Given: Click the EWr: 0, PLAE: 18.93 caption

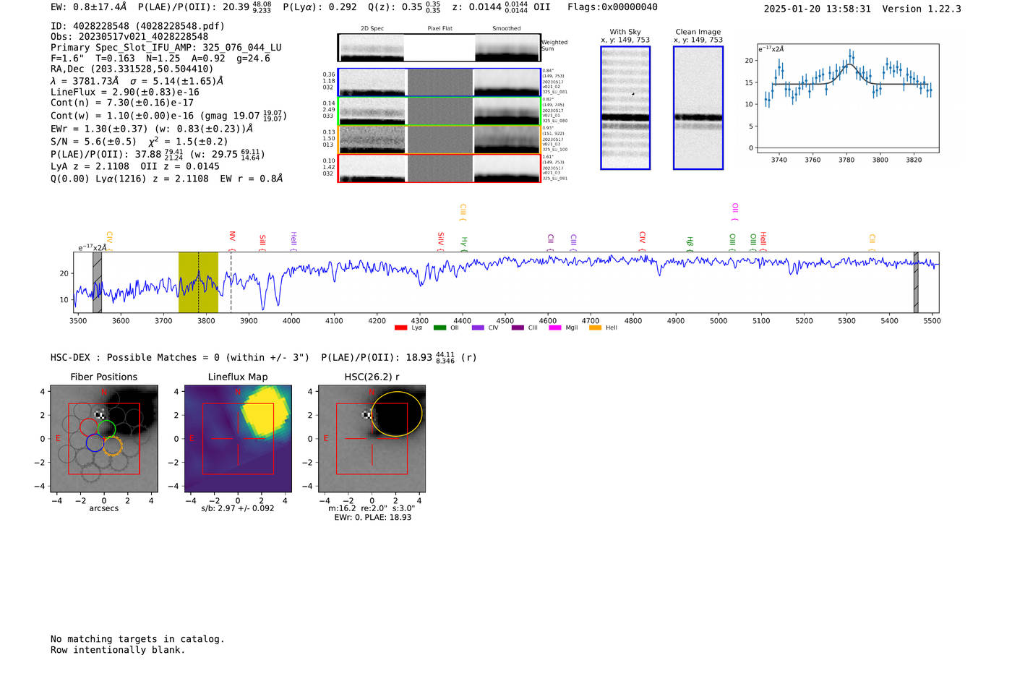Looking at the screenshot, I should (372, 518).
